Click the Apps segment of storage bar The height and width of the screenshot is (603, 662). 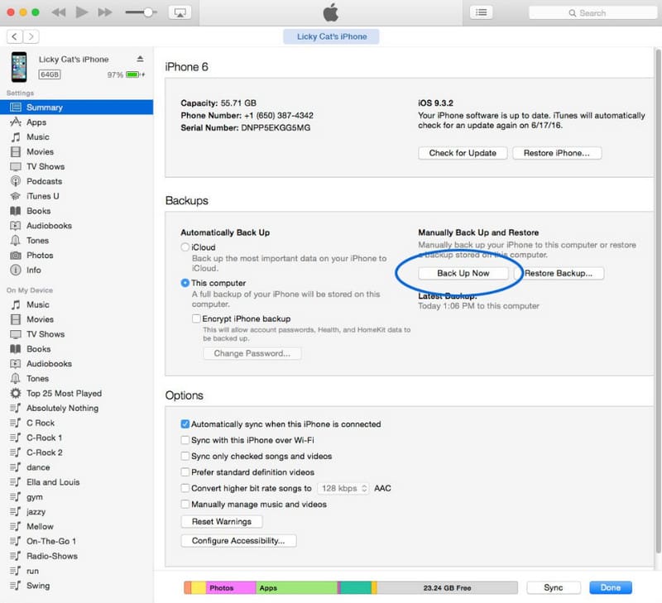(297, 588)
